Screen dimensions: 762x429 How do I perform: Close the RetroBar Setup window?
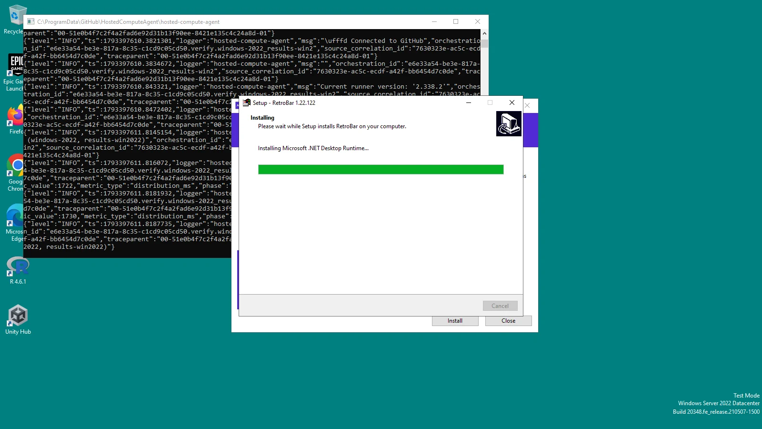click(x=512, y=102)
